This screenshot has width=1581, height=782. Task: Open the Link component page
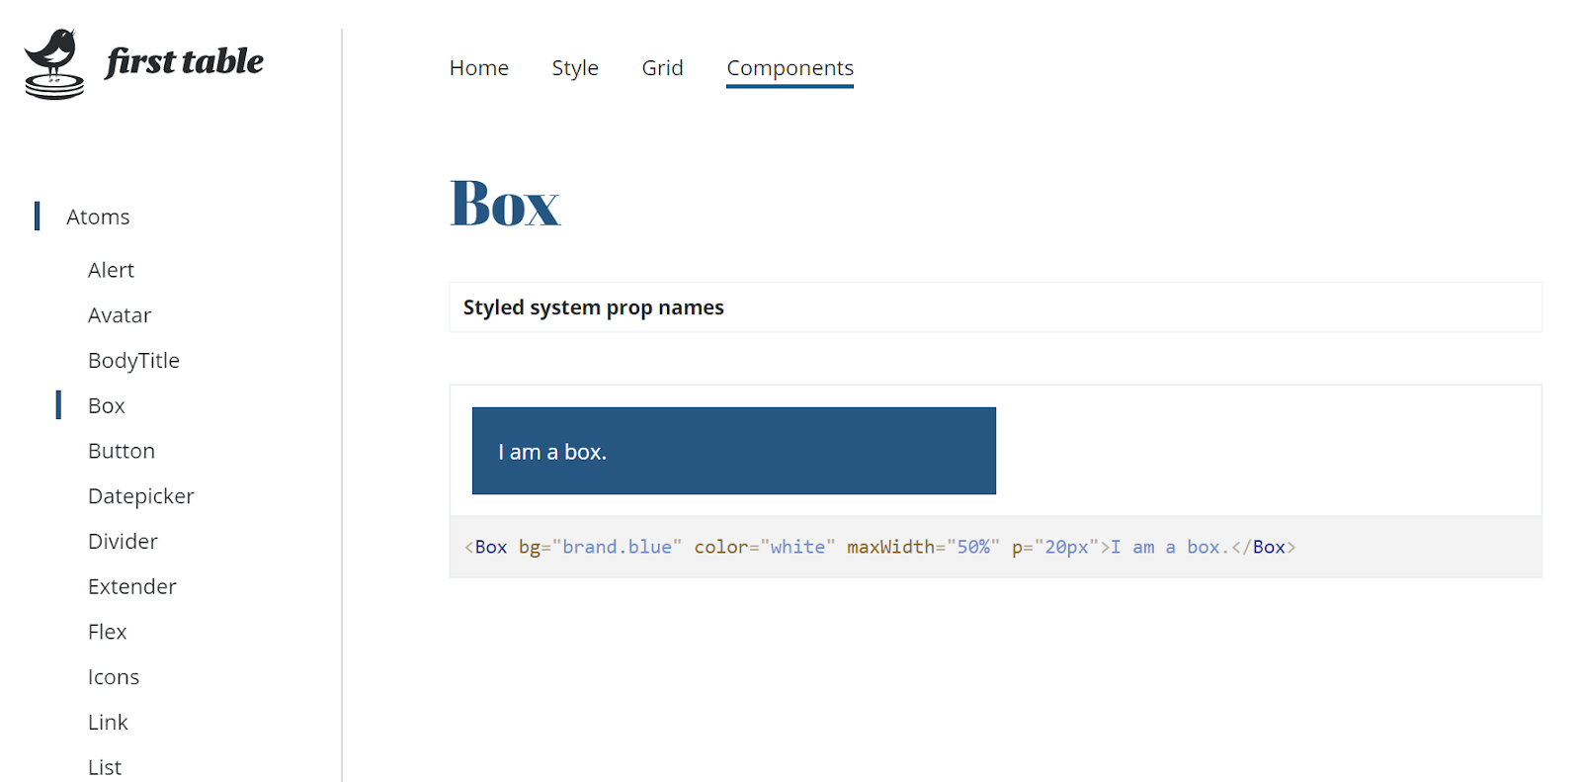(108, 723)
